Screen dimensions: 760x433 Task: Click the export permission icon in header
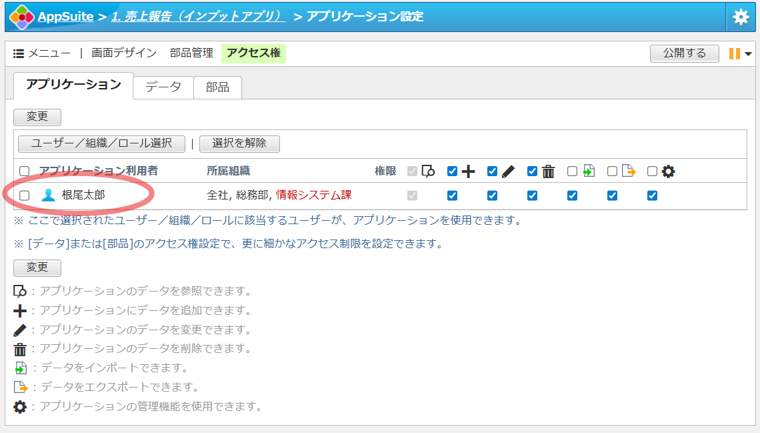click(628, 171)
